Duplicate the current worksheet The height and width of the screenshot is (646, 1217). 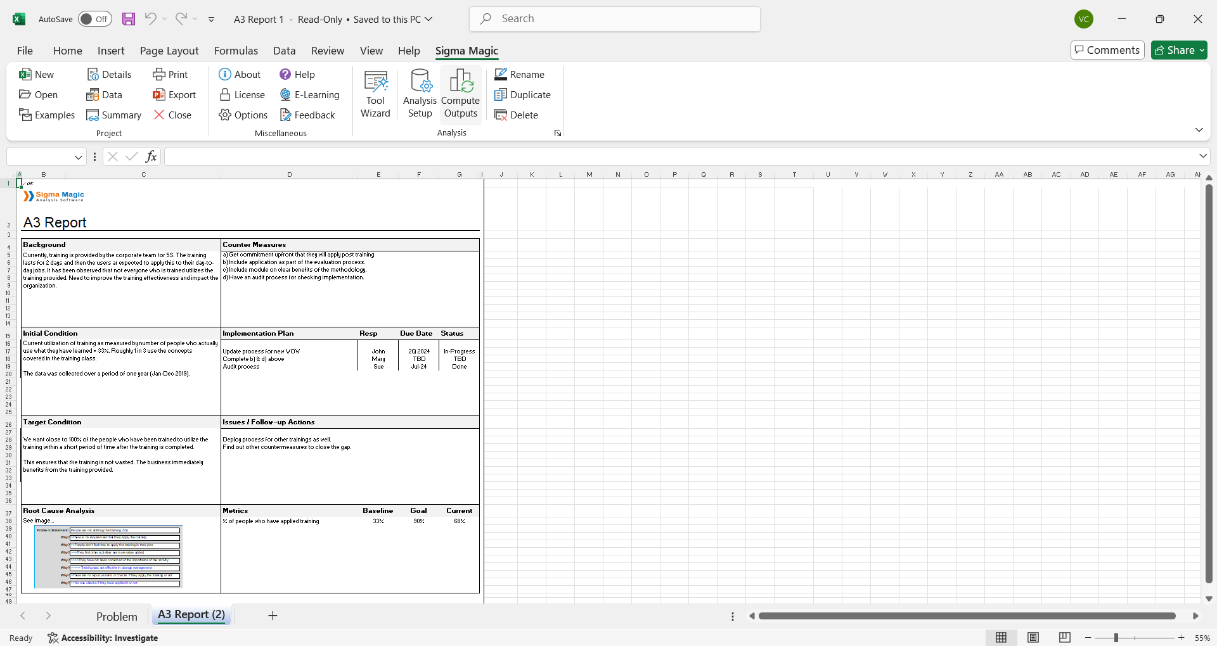click(x=522, y=95)
